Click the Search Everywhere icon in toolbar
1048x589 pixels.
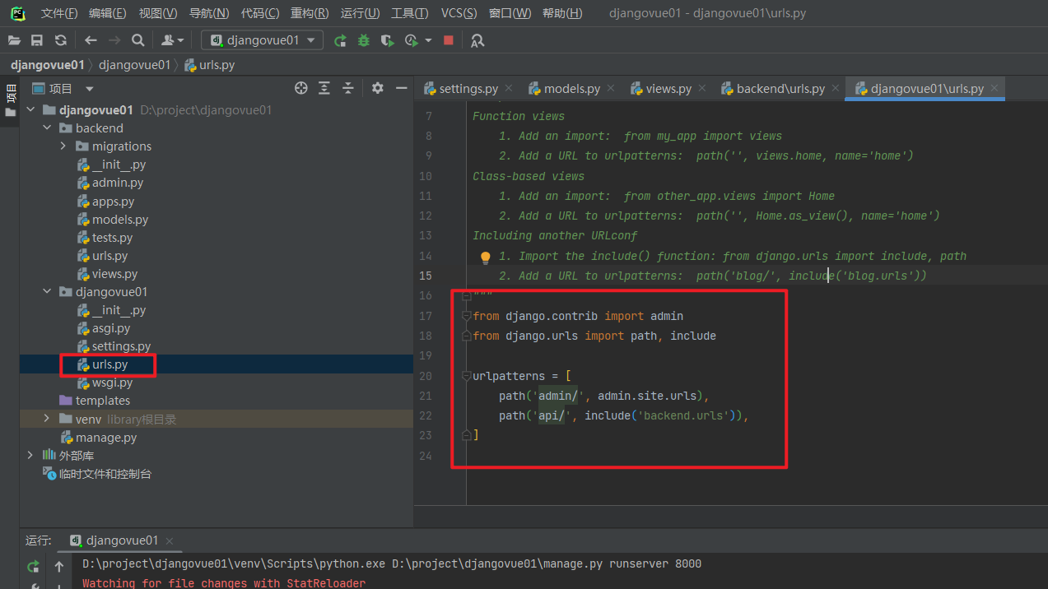tap(477, 40)
